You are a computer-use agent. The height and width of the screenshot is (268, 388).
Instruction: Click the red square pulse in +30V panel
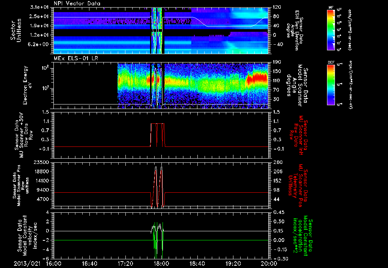pyautogui.click(x=158, y=135)
